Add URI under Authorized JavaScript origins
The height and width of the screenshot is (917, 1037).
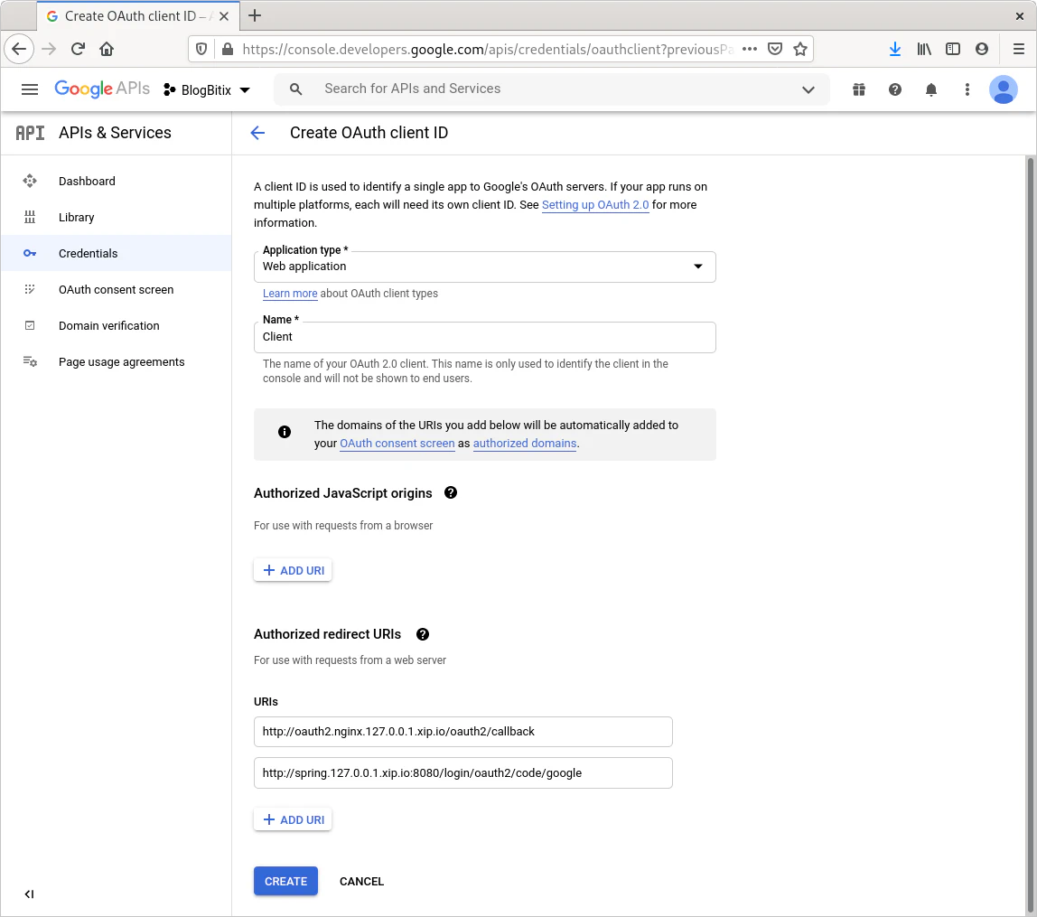pyautogui.click(x=293, y=570)
